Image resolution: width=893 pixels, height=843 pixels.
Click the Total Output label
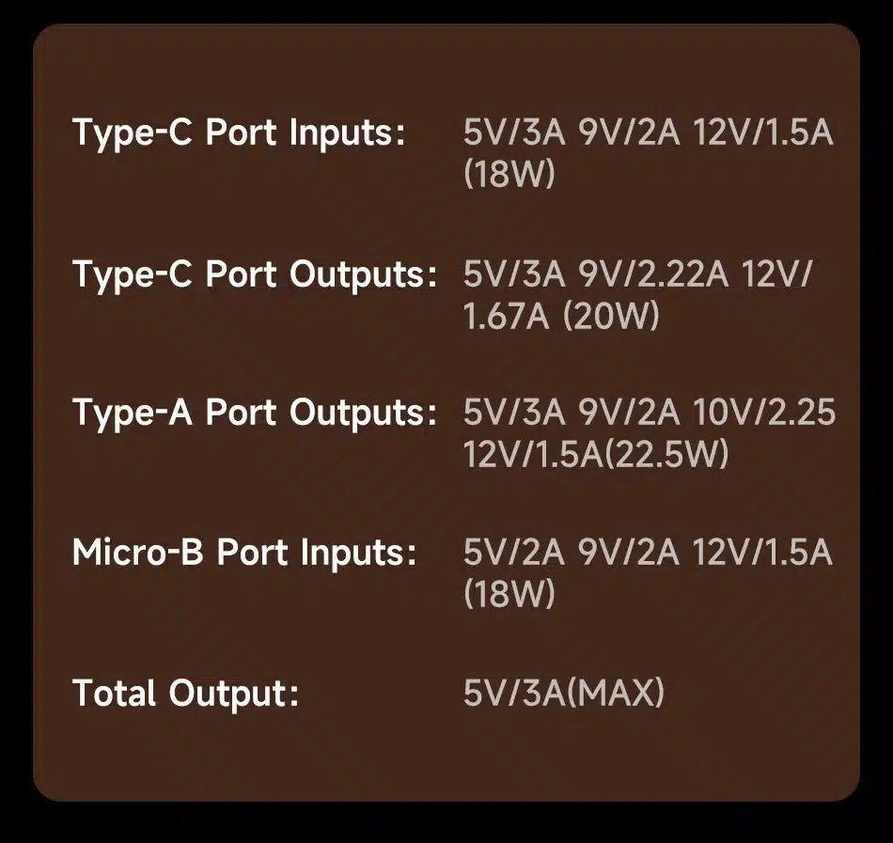coord(186,694)
